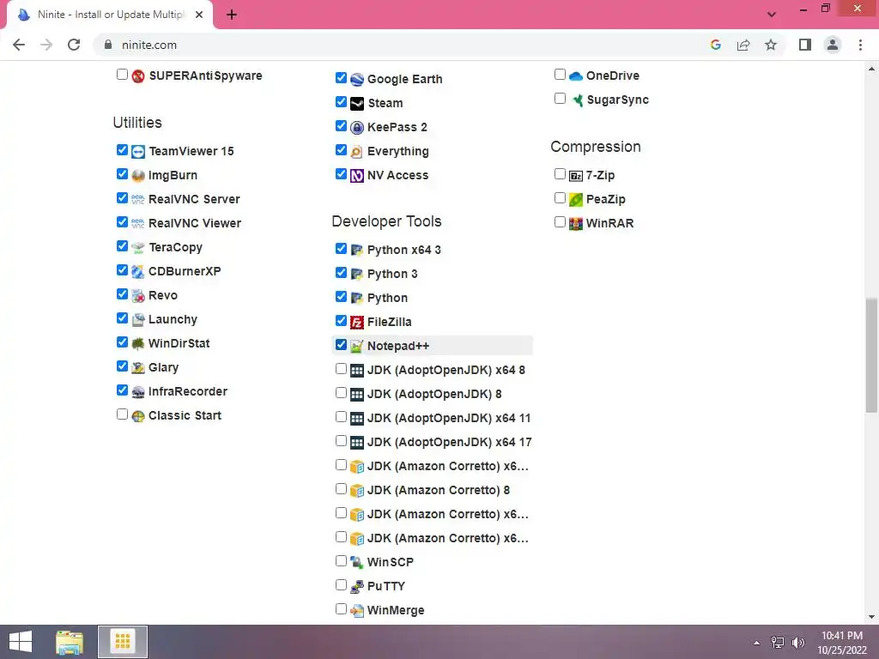Switch to the Ninite browser tab

click(110, 15)
